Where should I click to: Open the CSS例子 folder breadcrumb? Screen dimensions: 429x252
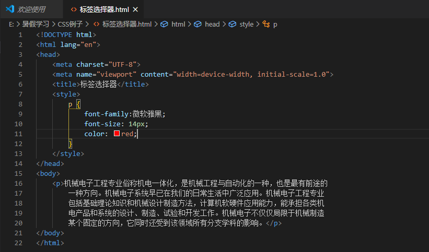tap(70, 25)
